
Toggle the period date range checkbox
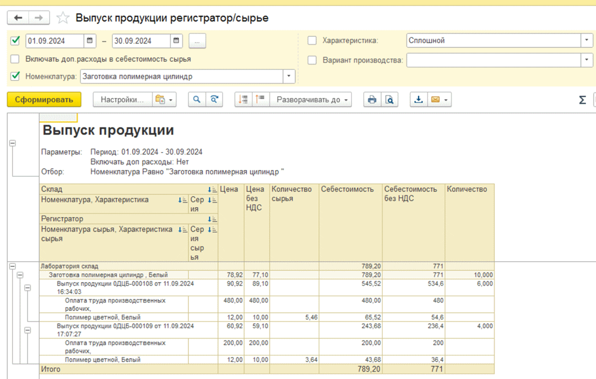pyautogui.click(x=15, y=41)
